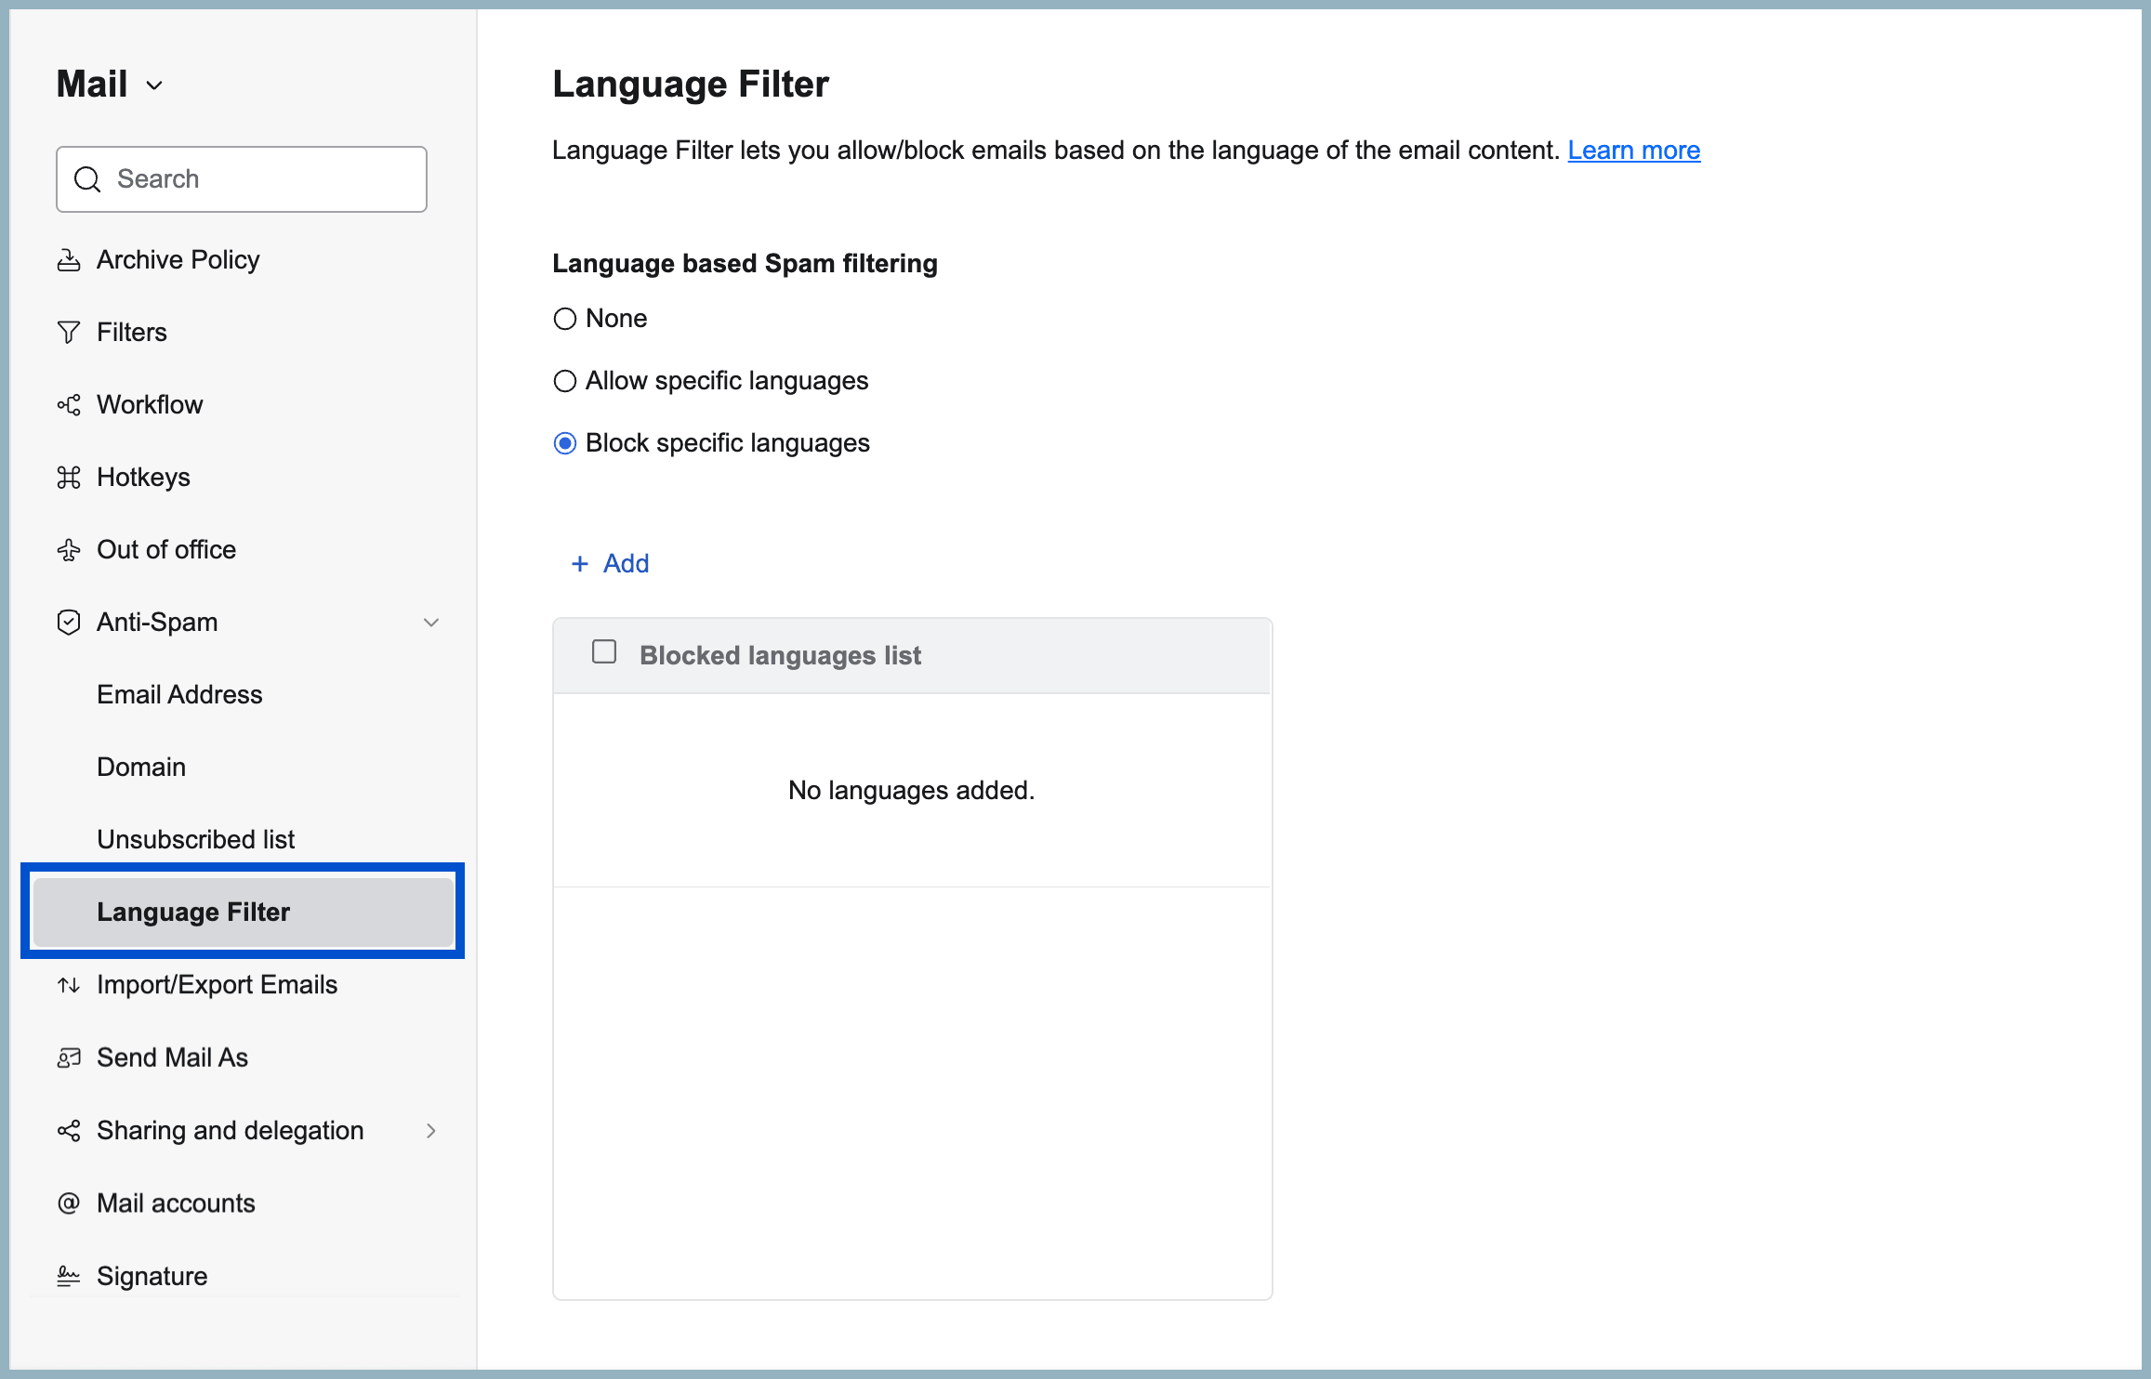Click the plus icon beside Add
The height and width of the screenshot is (1379, 2151).
580,564
